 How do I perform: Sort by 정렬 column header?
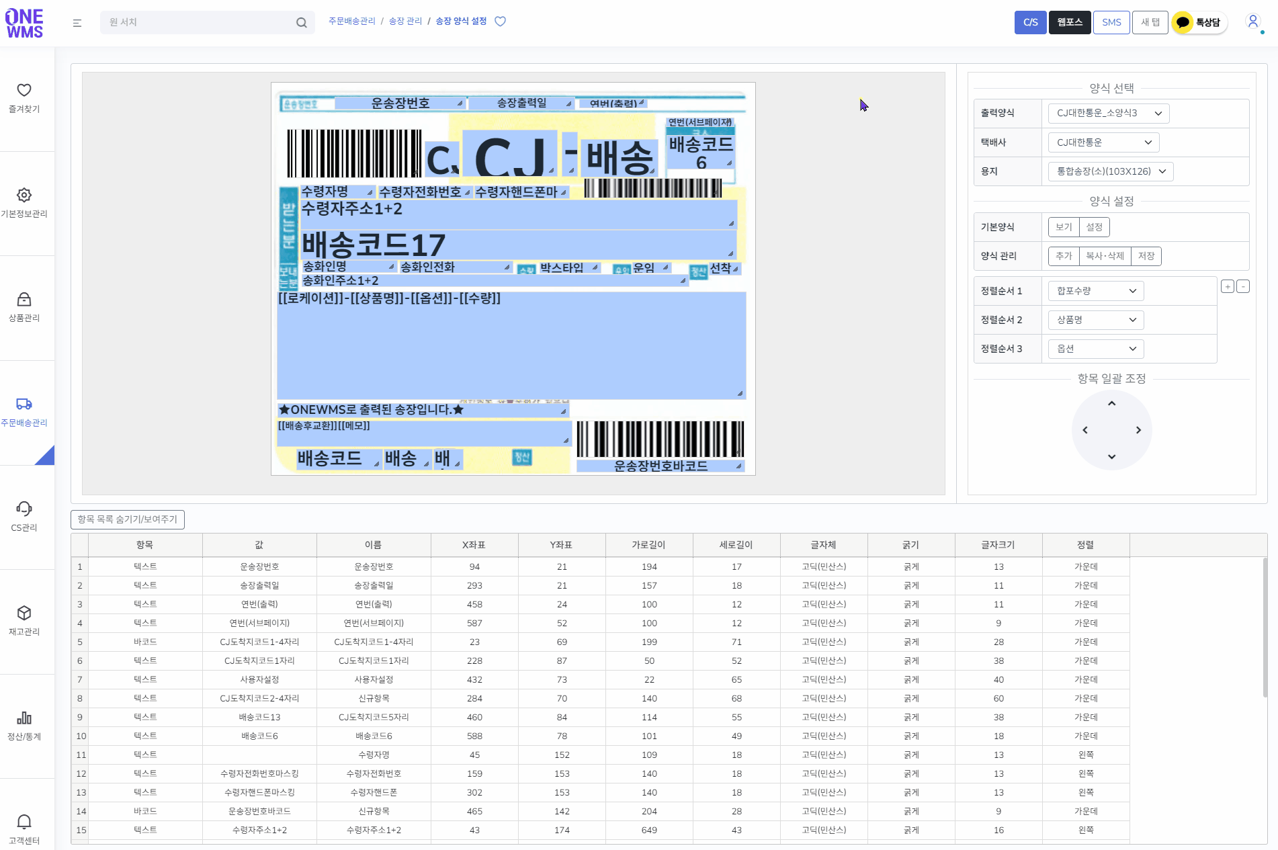click(1086, 545)
